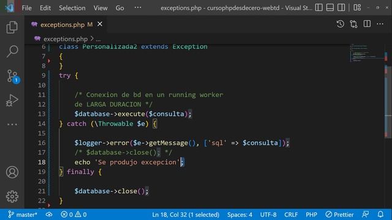Toggle the secondary side bar layout button
Viewport: 392px width, 220px height.
(341, 7)
